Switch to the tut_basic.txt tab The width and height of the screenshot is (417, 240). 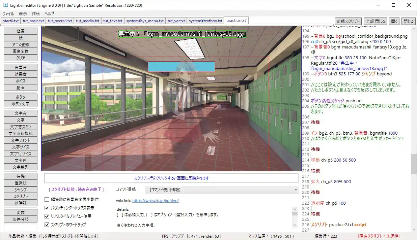tap(33, 21)
